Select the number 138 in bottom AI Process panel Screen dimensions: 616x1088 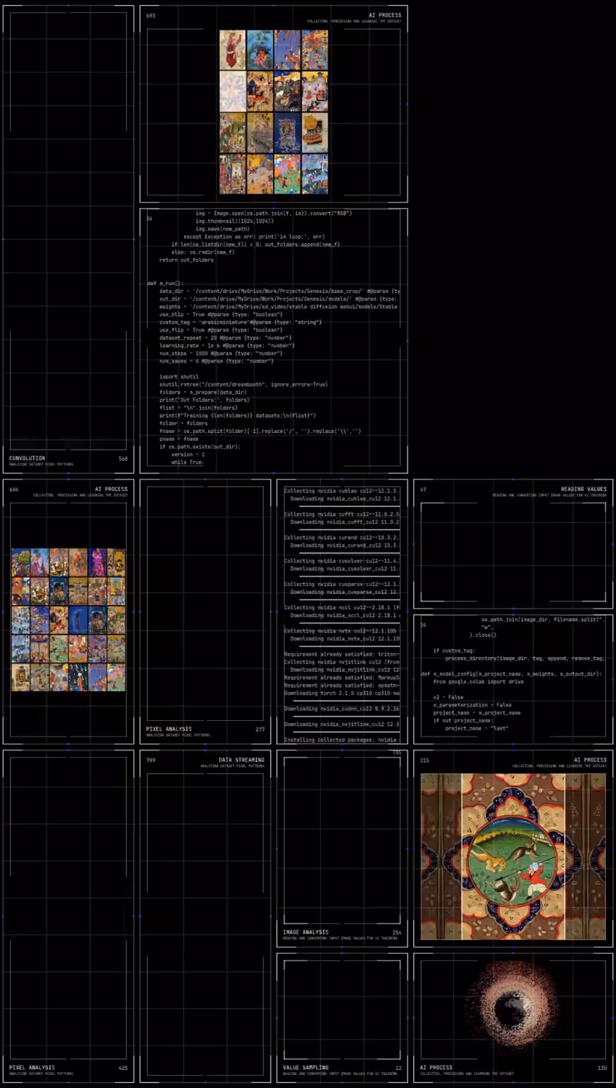pyautogui.click(x=602, y=1068)
